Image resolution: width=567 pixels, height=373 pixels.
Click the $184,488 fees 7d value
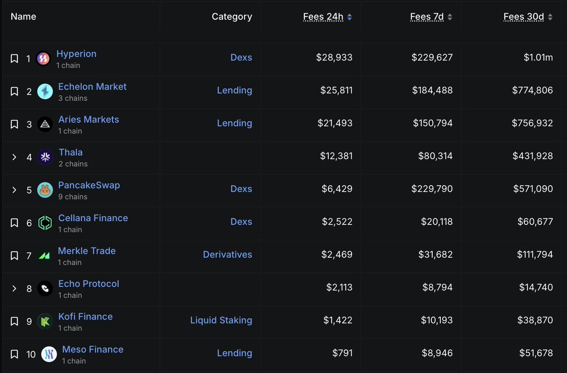(432, 90)
